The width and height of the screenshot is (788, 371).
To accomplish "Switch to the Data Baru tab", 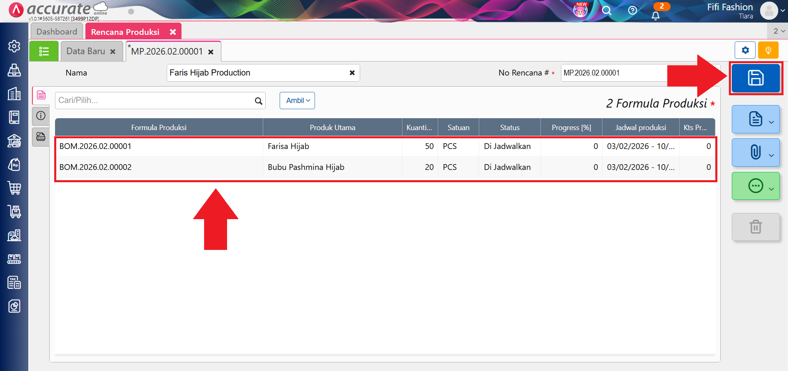I will [86, 51].
